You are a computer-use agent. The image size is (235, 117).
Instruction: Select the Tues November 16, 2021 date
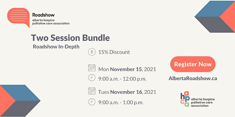click(127, 92)
